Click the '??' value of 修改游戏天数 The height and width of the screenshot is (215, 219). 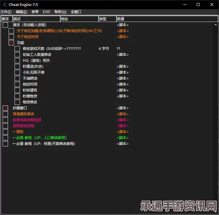pos(118,49)
